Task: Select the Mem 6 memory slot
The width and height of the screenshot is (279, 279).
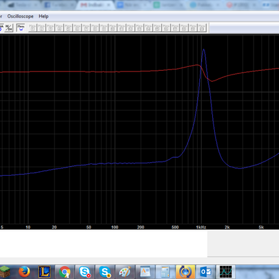Action: click(x=77, y=28)
